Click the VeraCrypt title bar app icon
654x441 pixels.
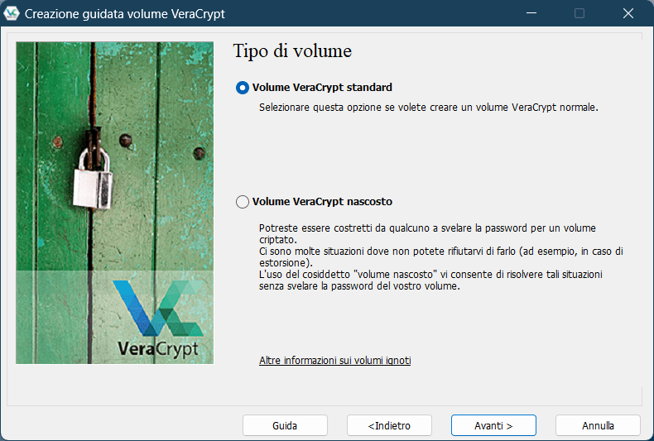(x=12, y=13)
